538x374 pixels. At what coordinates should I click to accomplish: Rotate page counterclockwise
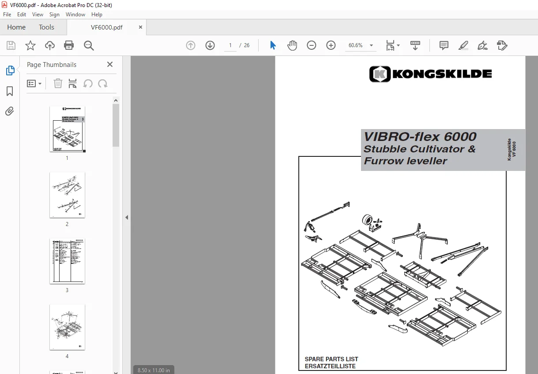(x=88, y=83)
